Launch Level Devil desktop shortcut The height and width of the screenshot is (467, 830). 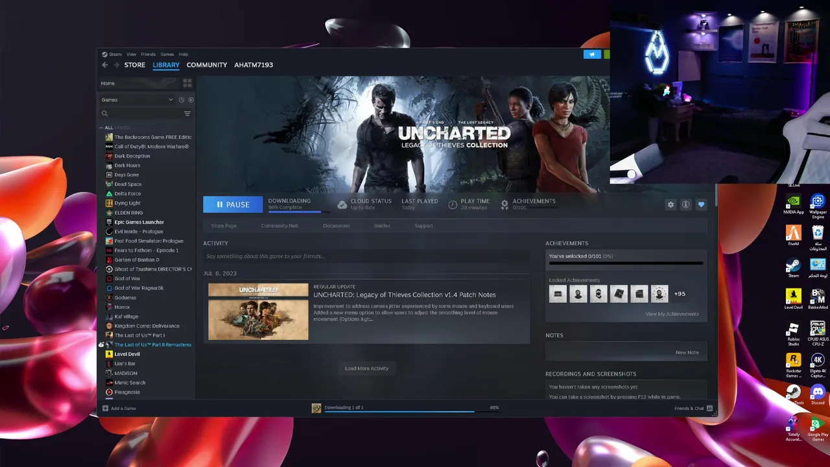coord(793,298)
